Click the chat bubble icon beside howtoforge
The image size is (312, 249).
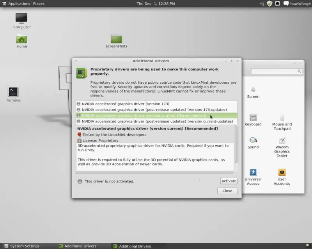(x=286, y=4)
